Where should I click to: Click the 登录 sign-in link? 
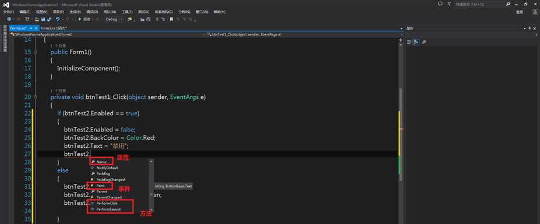coord(520,12)
